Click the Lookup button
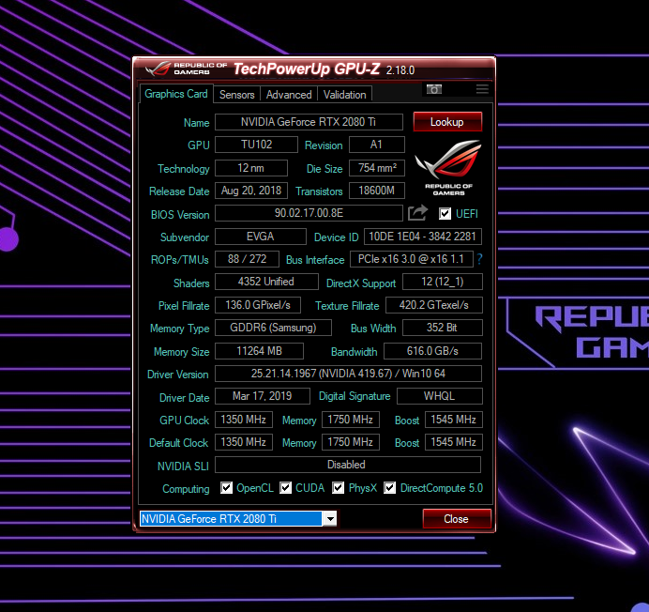649x612 pixels. [447, 122]
